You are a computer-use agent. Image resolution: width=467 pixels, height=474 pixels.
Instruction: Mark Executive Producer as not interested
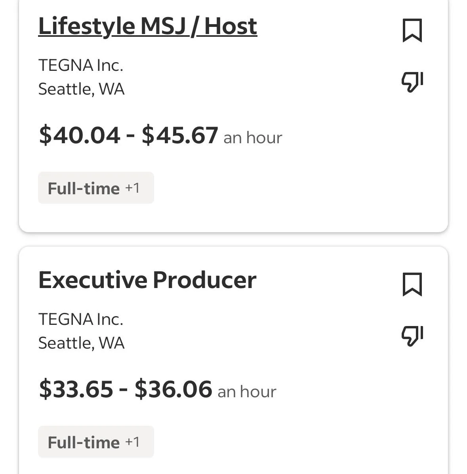[x=412, y=336]
